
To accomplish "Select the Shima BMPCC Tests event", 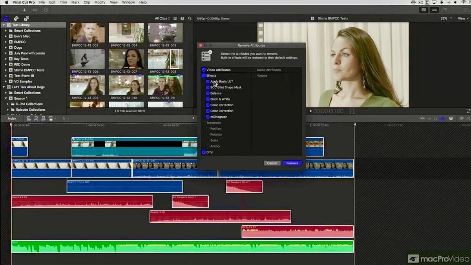I will point(29,70).
